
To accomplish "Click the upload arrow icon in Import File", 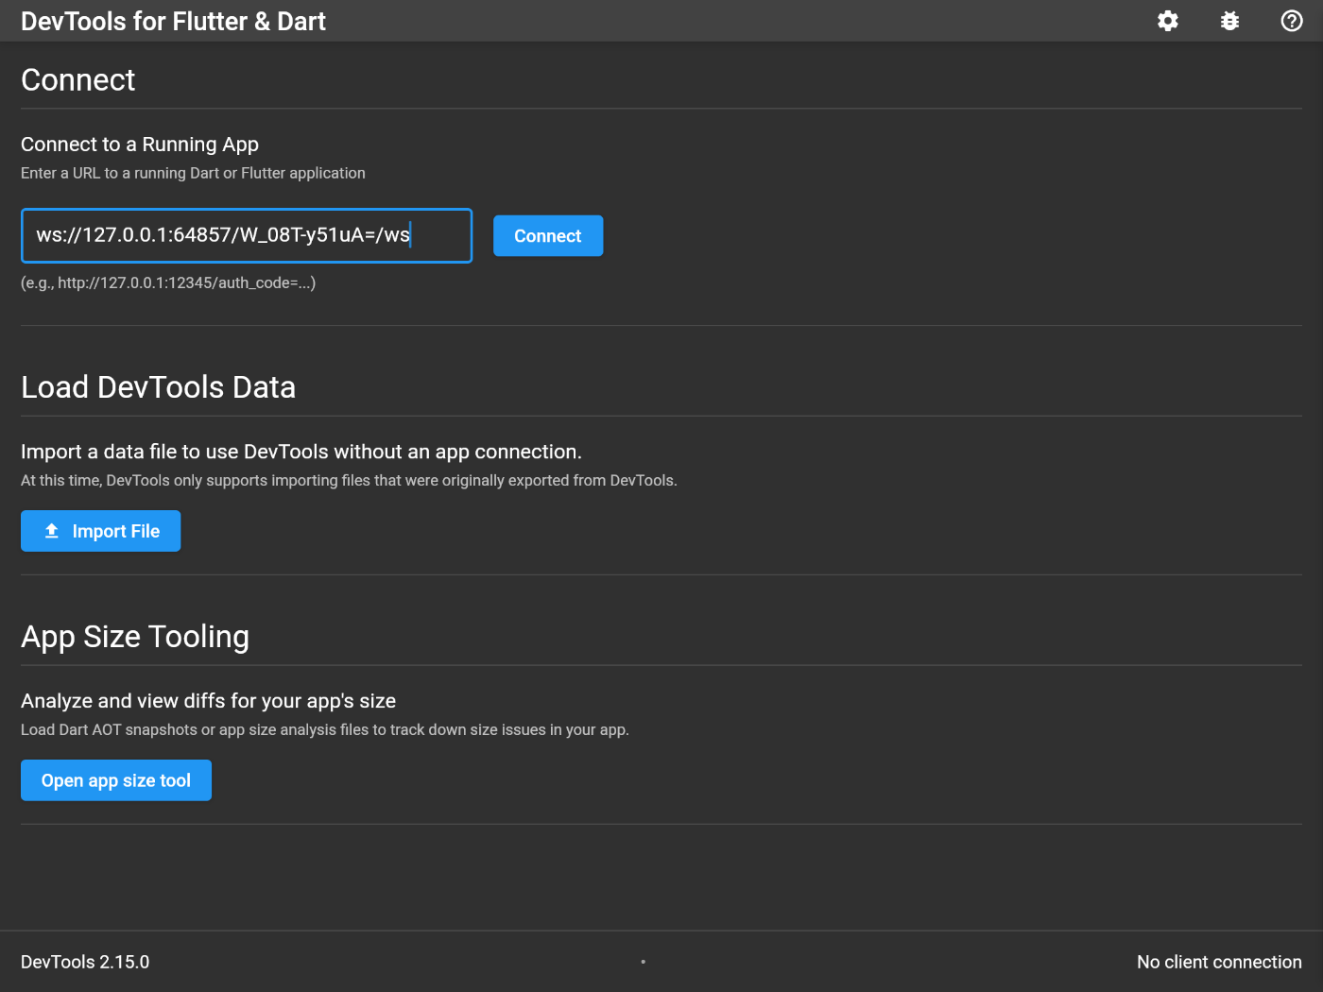I will 52,531.
